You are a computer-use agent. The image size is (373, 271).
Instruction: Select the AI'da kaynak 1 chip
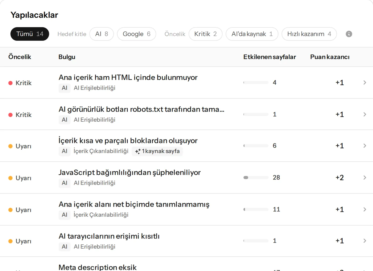click(x=252, y=34)
